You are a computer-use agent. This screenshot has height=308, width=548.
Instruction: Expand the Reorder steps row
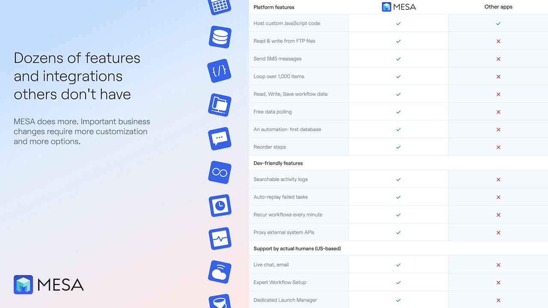[270, 147]
